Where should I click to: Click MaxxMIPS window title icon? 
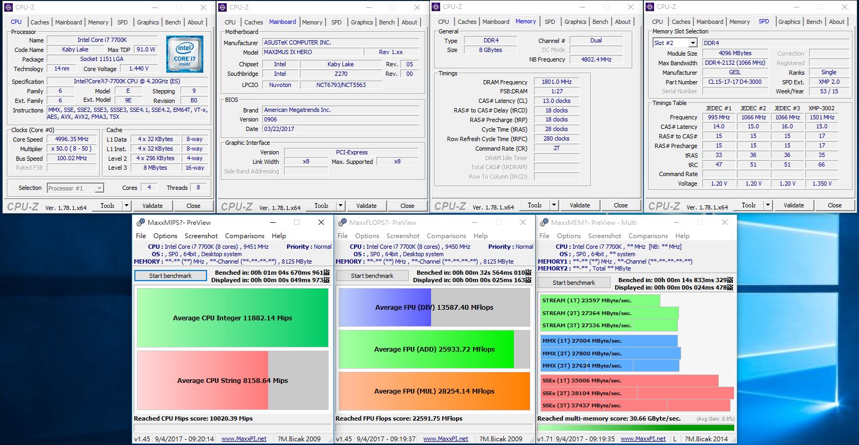(141, 222)
